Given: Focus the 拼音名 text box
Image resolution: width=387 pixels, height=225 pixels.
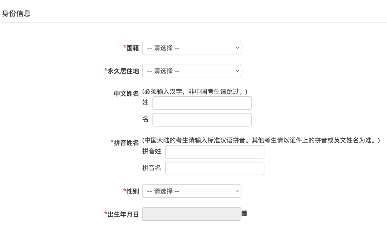Looking at the screenshot, I should pos(215,168).
